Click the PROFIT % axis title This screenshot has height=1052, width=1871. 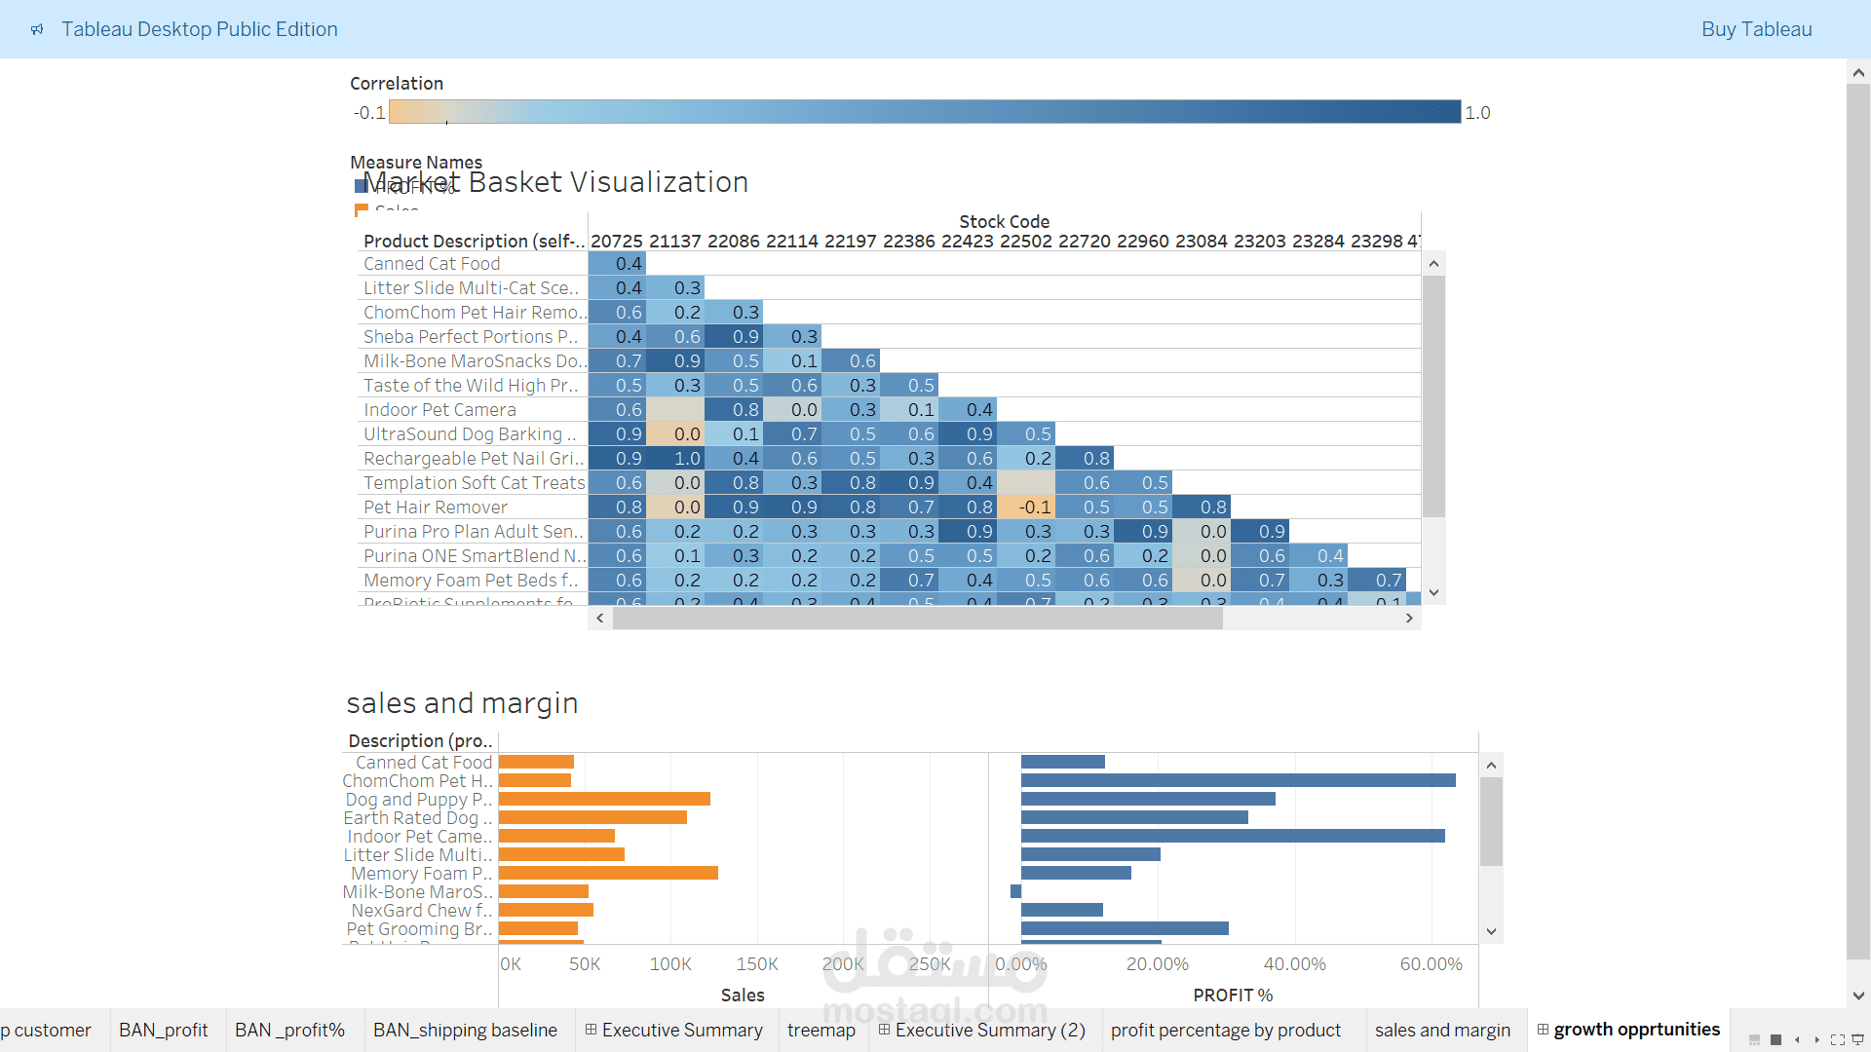pos(1233,995)
